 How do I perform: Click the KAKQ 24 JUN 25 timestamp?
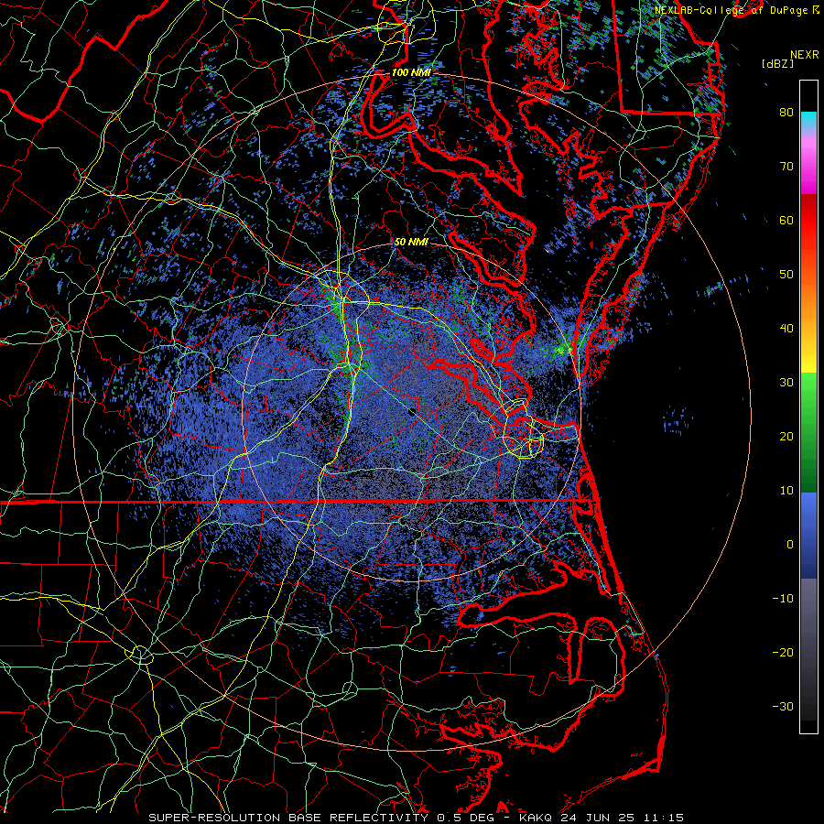(x=602, y=818)
